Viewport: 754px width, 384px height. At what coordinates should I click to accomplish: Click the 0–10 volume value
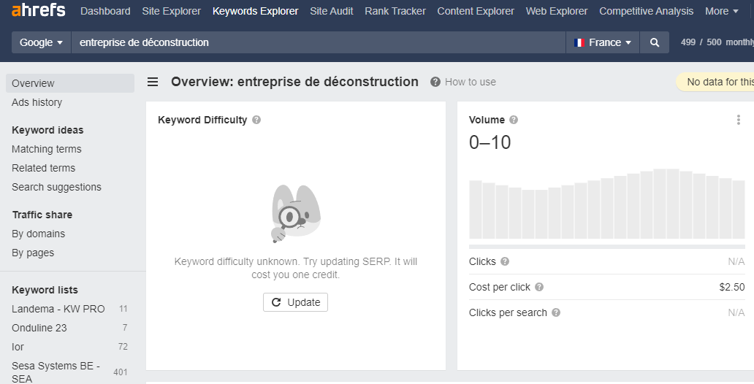pyautogui.click(x=490, y=142)
